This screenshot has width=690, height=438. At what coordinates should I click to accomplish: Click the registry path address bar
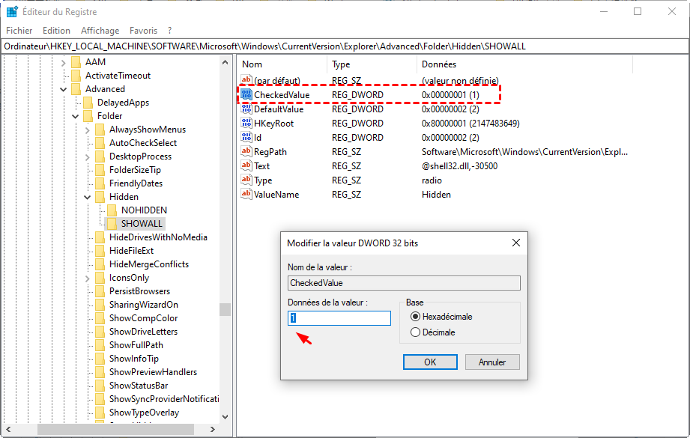[x=345, y=46]
